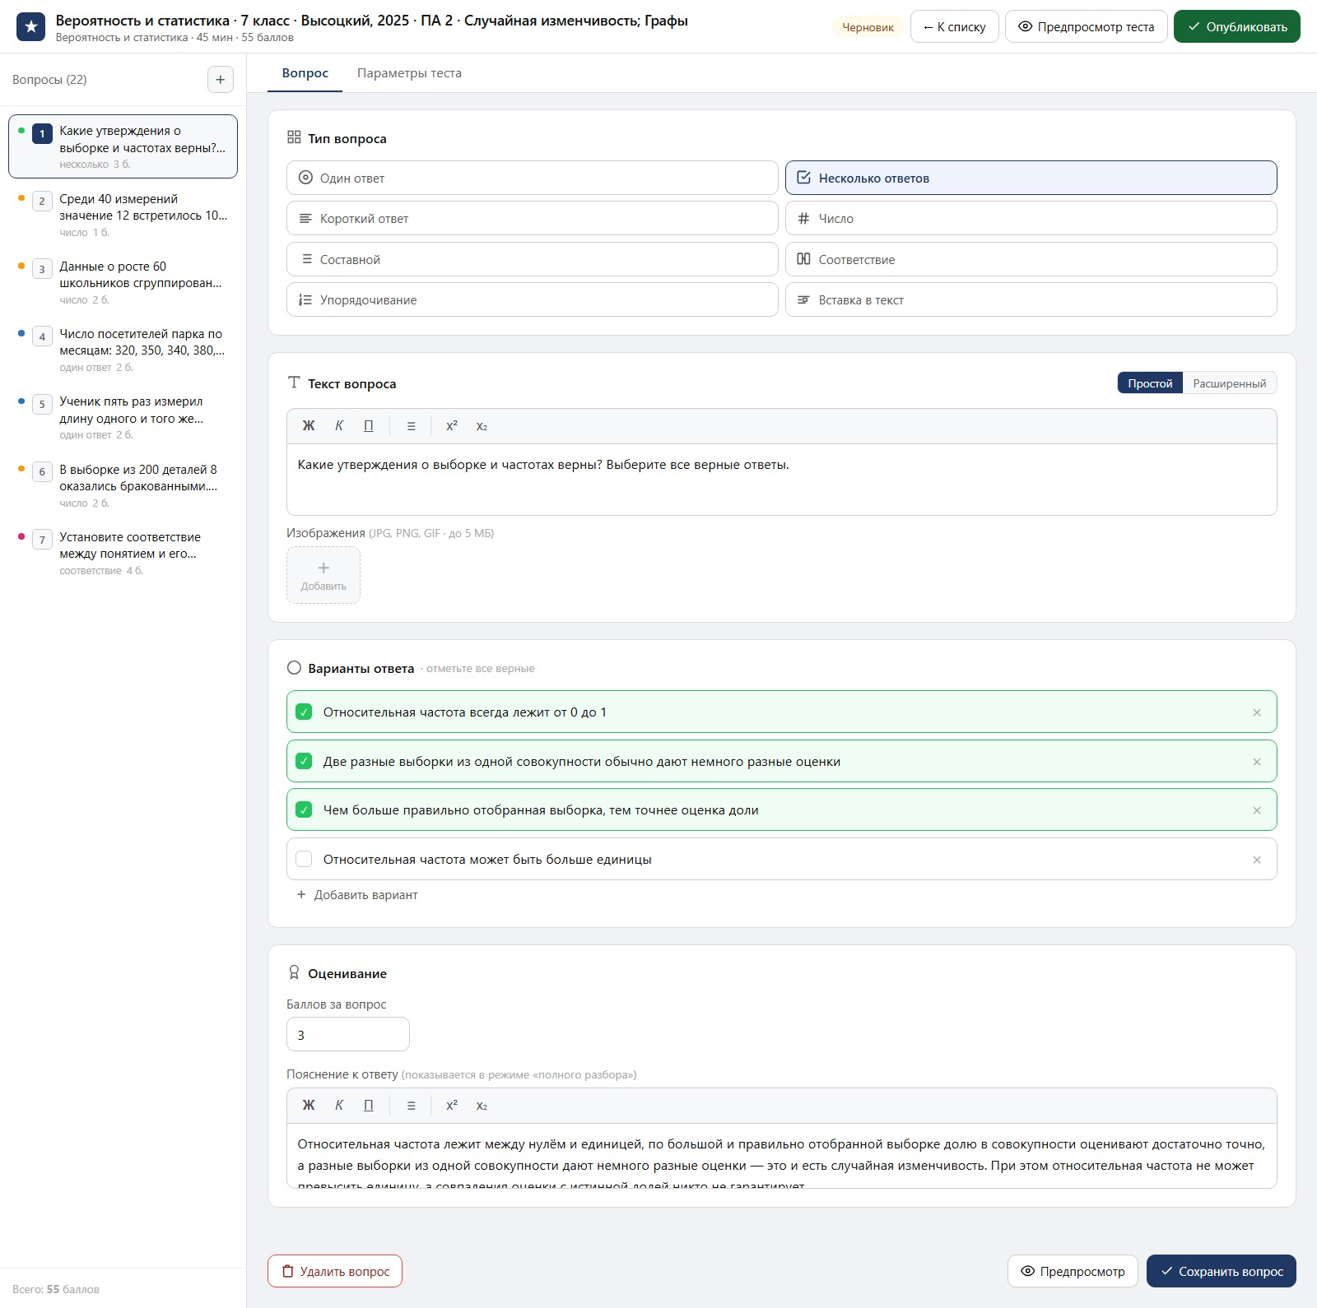The height and width of the screenshot is (1308, 1317).
Task: Click the 'Баллов за вопрос' input field
Action: tap(348, 1035)
